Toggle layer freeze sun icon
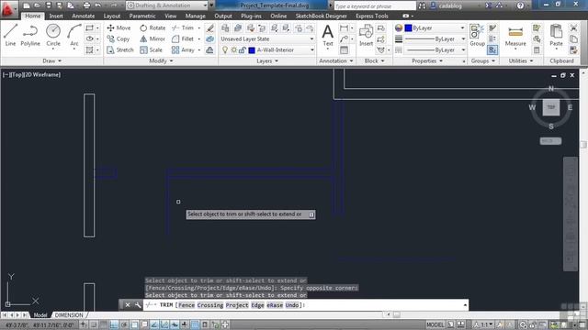The width and height of the screenshot is (588, 330). [x=233, y=49]
